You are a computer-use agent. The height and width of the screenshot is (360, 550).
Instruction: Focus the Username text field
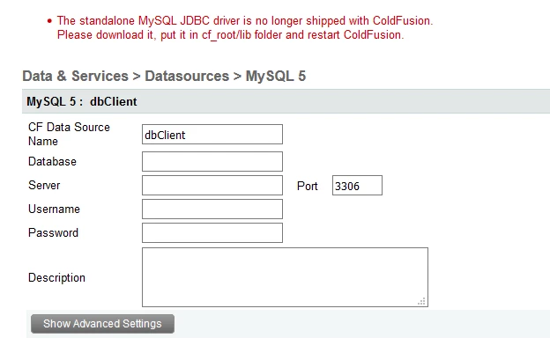212,209
